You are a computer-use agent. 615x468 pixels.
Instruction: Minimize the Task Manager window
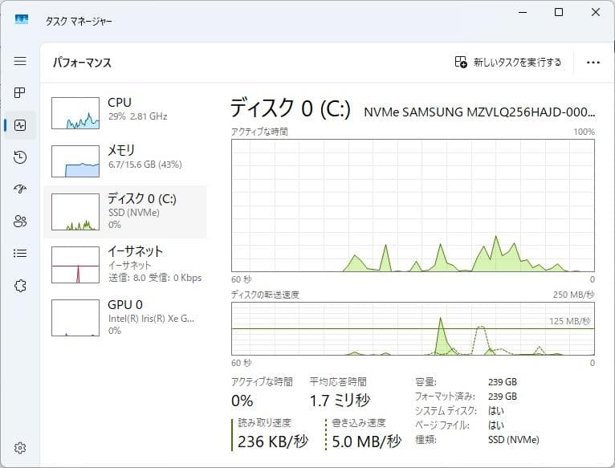[x=523, y=12]
